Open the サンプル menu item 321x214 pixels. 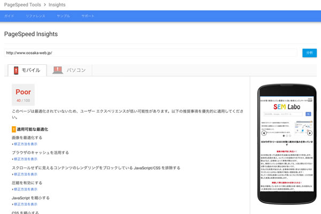click(63, 16)
